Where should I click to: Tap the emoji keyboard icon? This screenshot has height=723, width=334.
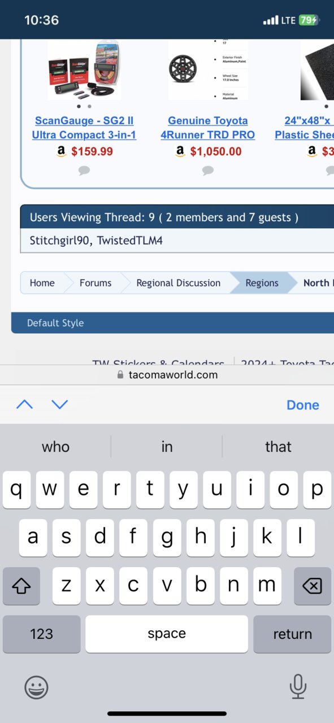pos(36,687)
